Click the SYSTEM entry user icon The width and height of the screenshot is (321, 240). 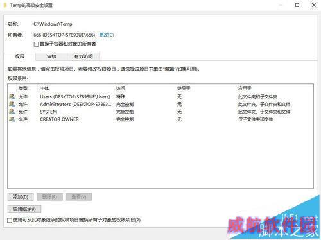coord(12,112)
